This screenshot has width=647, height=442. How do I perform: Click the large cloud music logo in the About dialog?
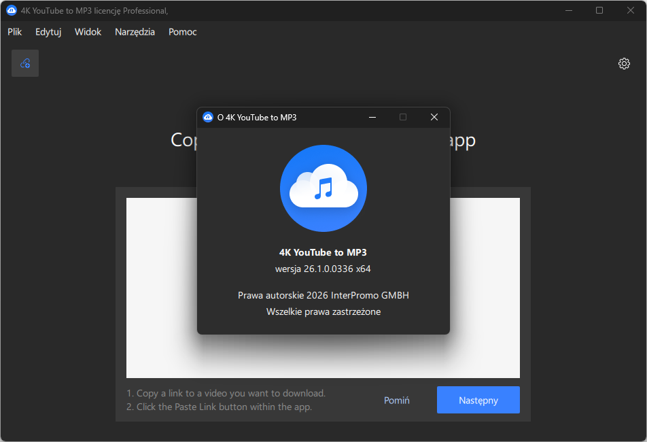[323, 188]
